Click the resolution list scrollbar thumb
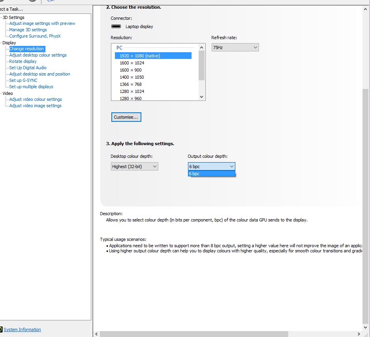Viewport: 370px width, 337px height. (x=201, y=66)
